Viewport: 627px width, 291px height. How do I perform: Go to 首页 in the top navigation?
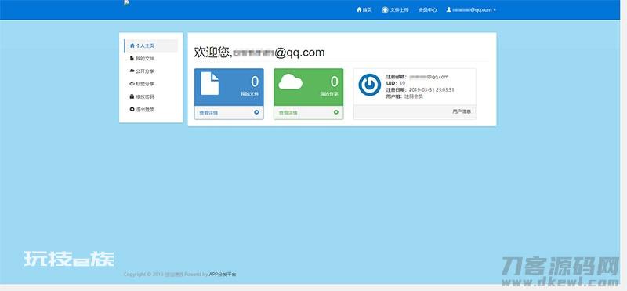coord(364,9)
